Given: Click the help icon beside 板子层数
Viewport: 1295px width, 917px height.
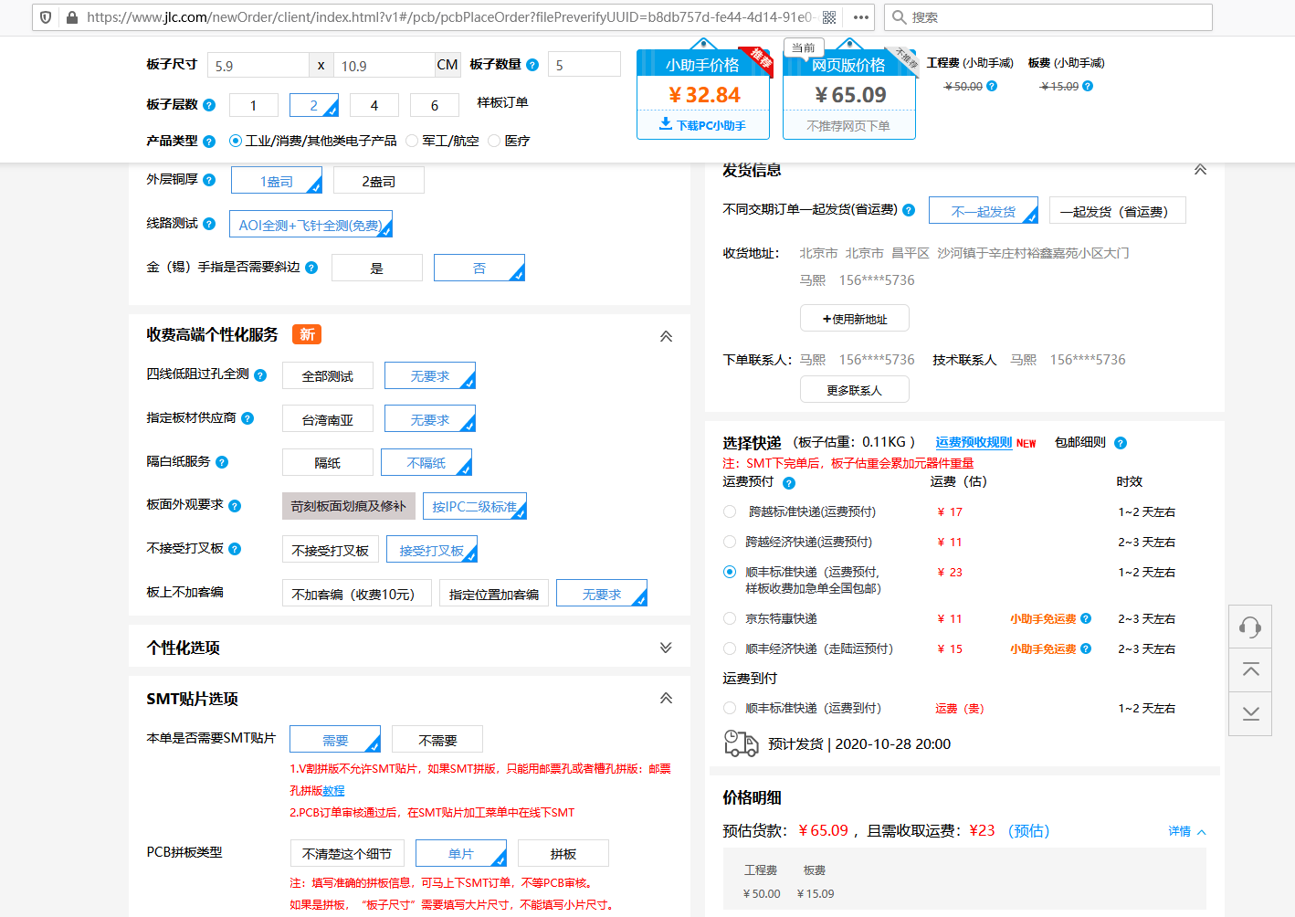Looking at the screenshot, I should (210, 105).
